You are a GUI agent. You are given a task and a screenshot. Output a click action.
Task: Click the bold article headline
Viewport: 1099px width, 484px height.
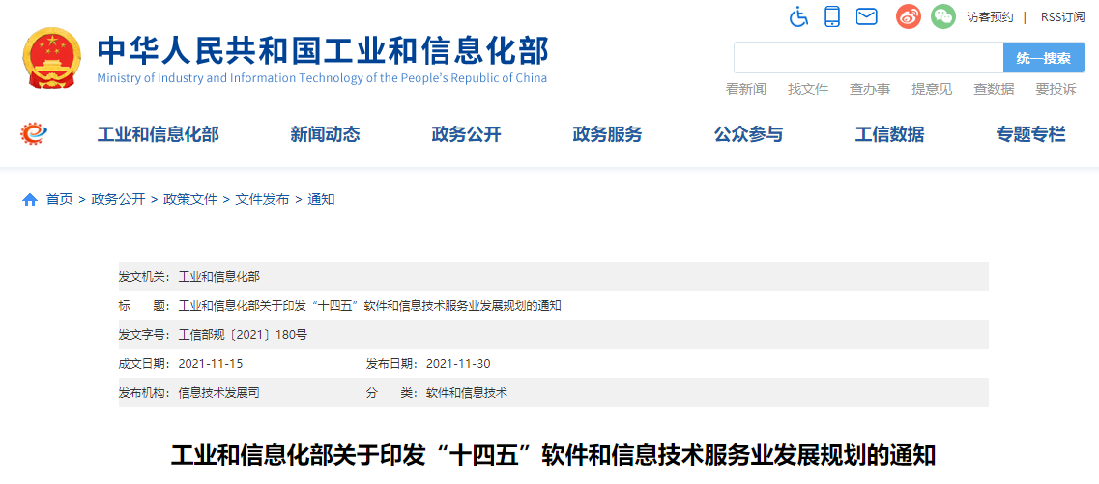coord(554,455)
